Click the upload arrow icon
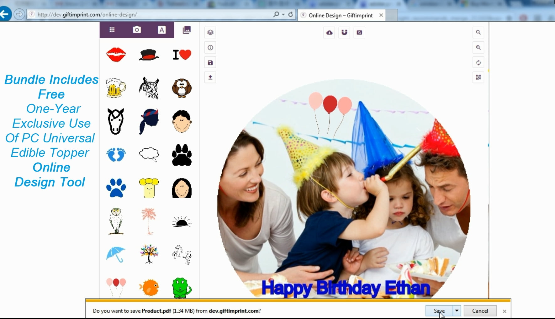555x319 pixels. click(x=210, y=77)
